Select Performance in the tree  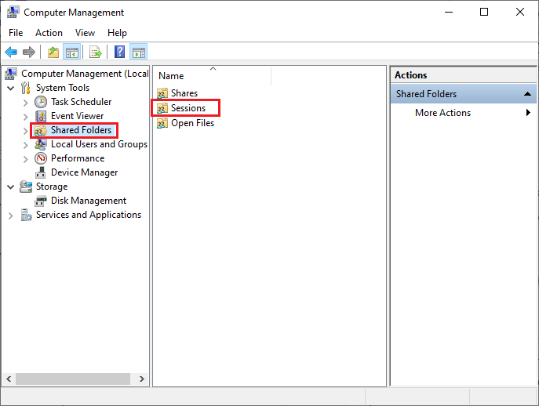[78, 158]
